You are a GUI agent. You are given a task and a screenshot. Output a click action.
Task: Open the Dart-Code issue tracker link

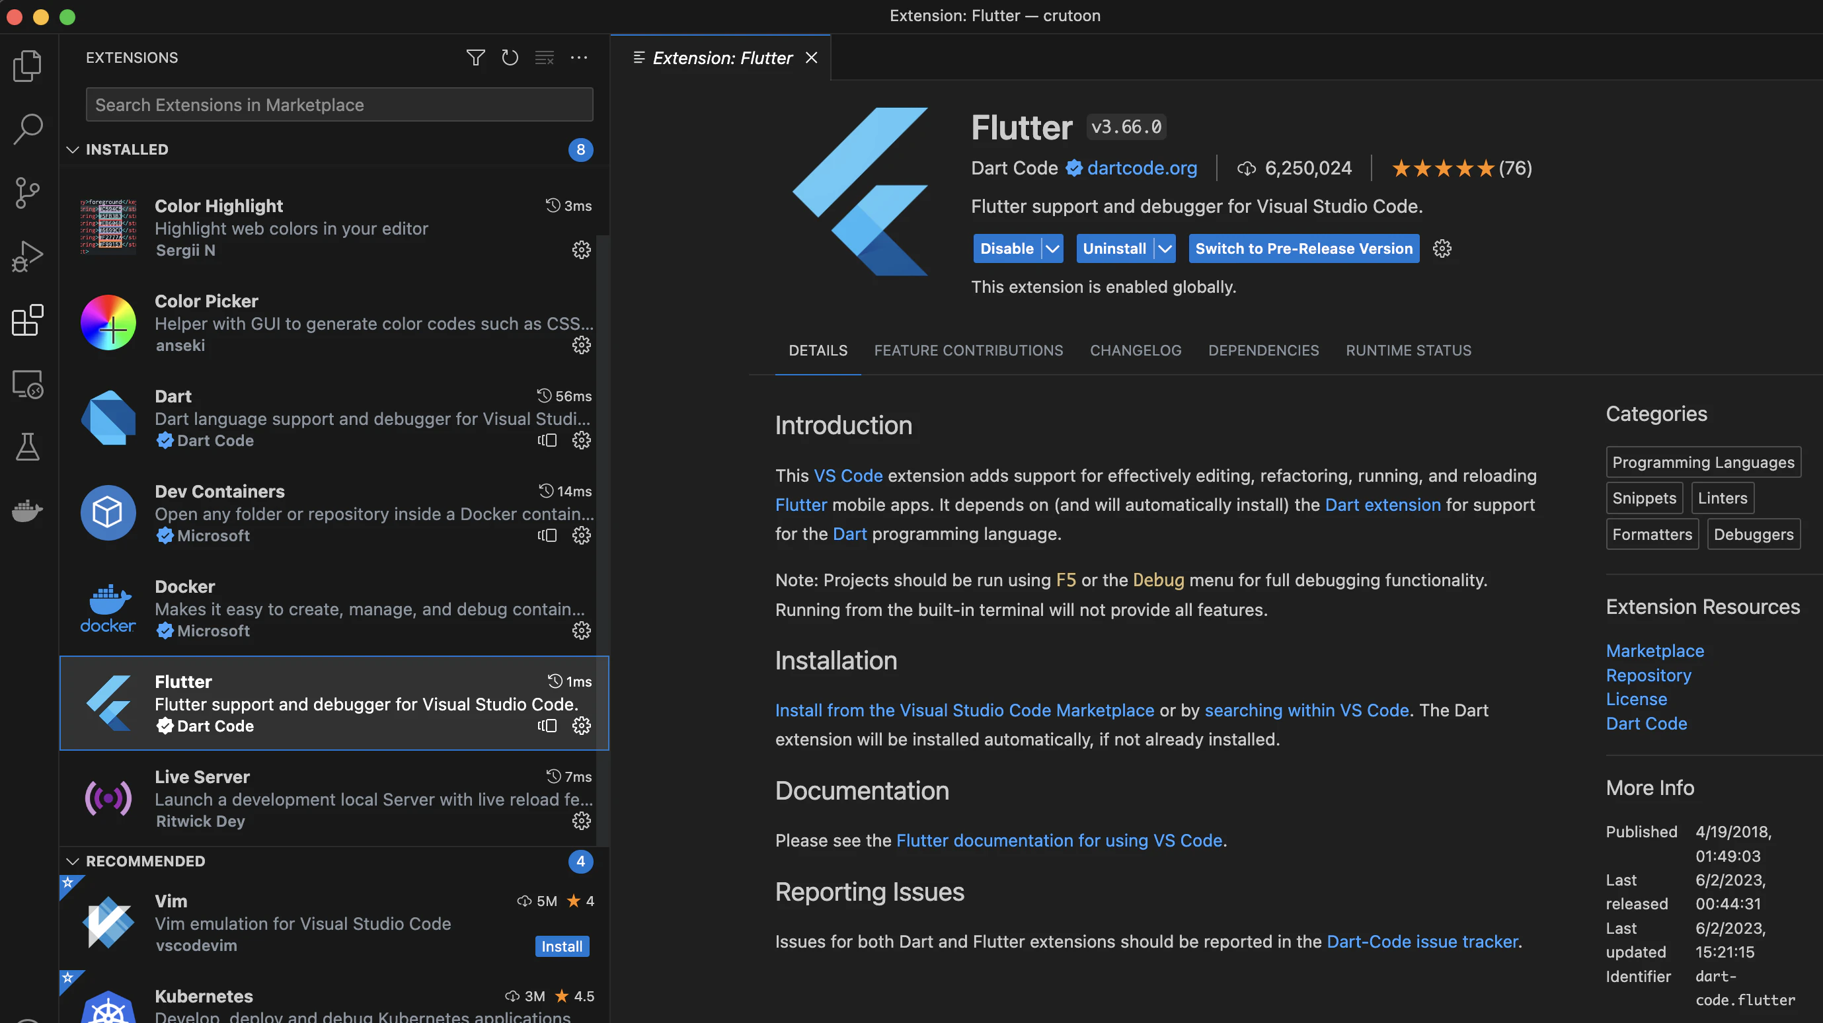[1422, 941]
